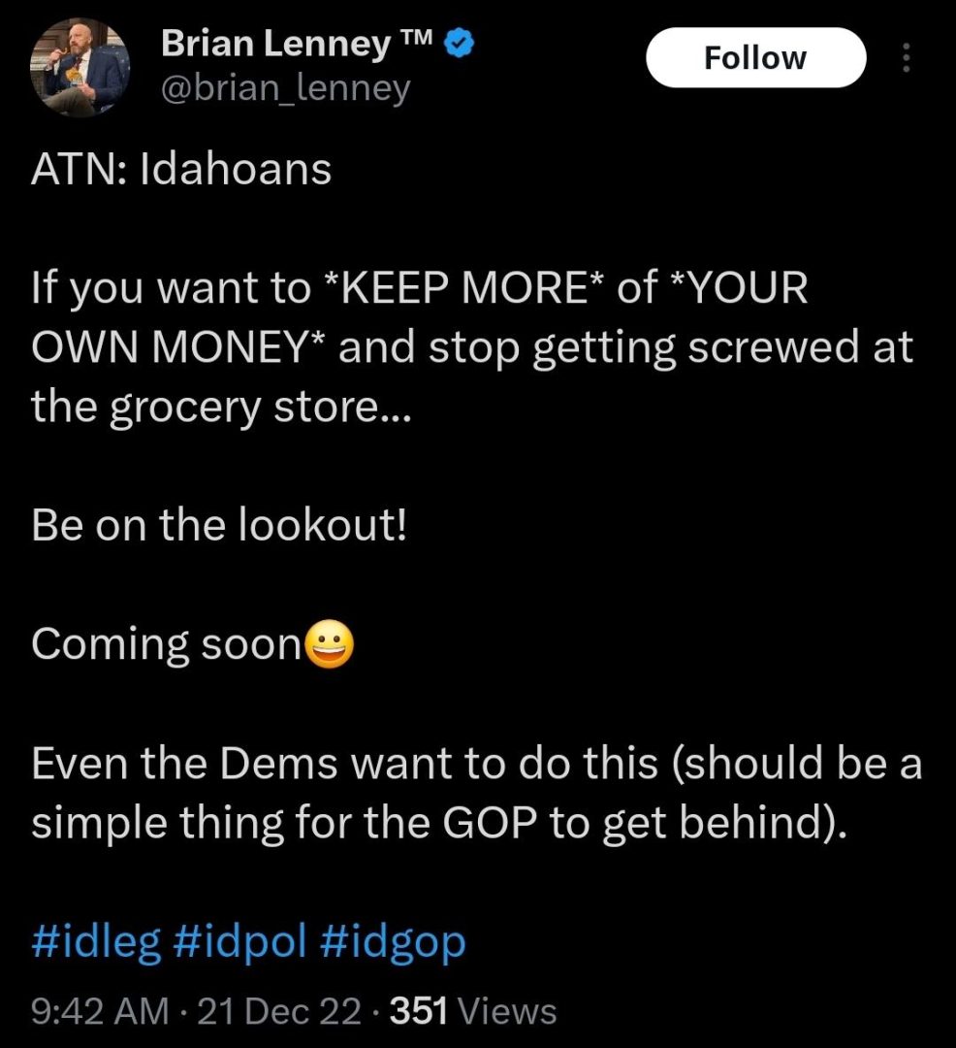Screen dimensions: 956x1048
Task: Open the Brian Lenney display name
Action: (x=299, y=44)
